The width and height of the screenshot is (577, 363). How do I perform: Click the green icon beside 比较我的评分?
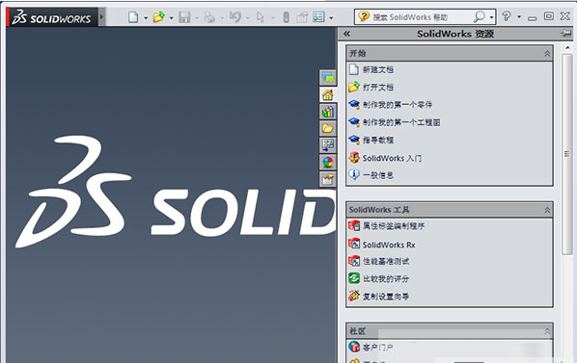[354, 278]
